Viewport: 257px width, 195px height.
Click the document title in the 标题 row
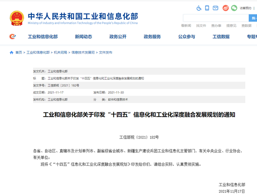[96, 78]
